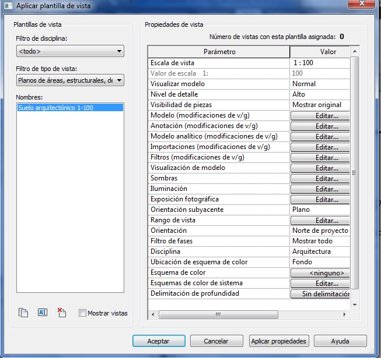Click the Valor column header
This screenshot has height=358, width=381.
pyautogui.click(x=320, y=52)
